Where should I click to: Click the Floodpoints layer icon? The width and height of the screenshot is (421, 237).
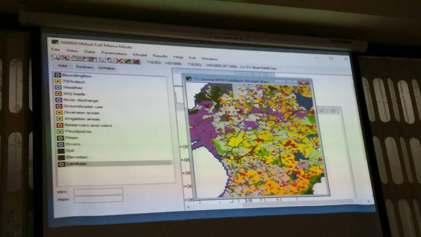[x=58, y=132]
